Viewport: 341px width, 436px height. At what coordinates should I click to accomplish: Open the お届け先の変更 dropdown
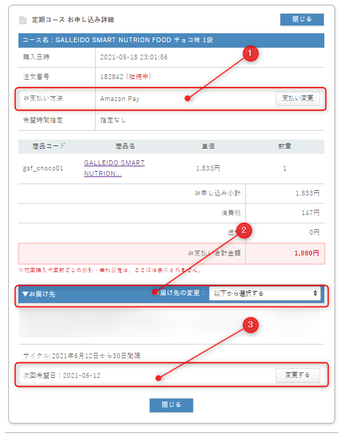(x=264, y=293)
